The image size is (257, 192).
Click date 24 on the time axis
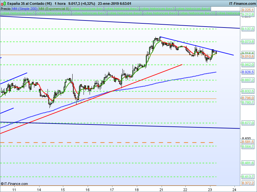[x=235, y=190]
